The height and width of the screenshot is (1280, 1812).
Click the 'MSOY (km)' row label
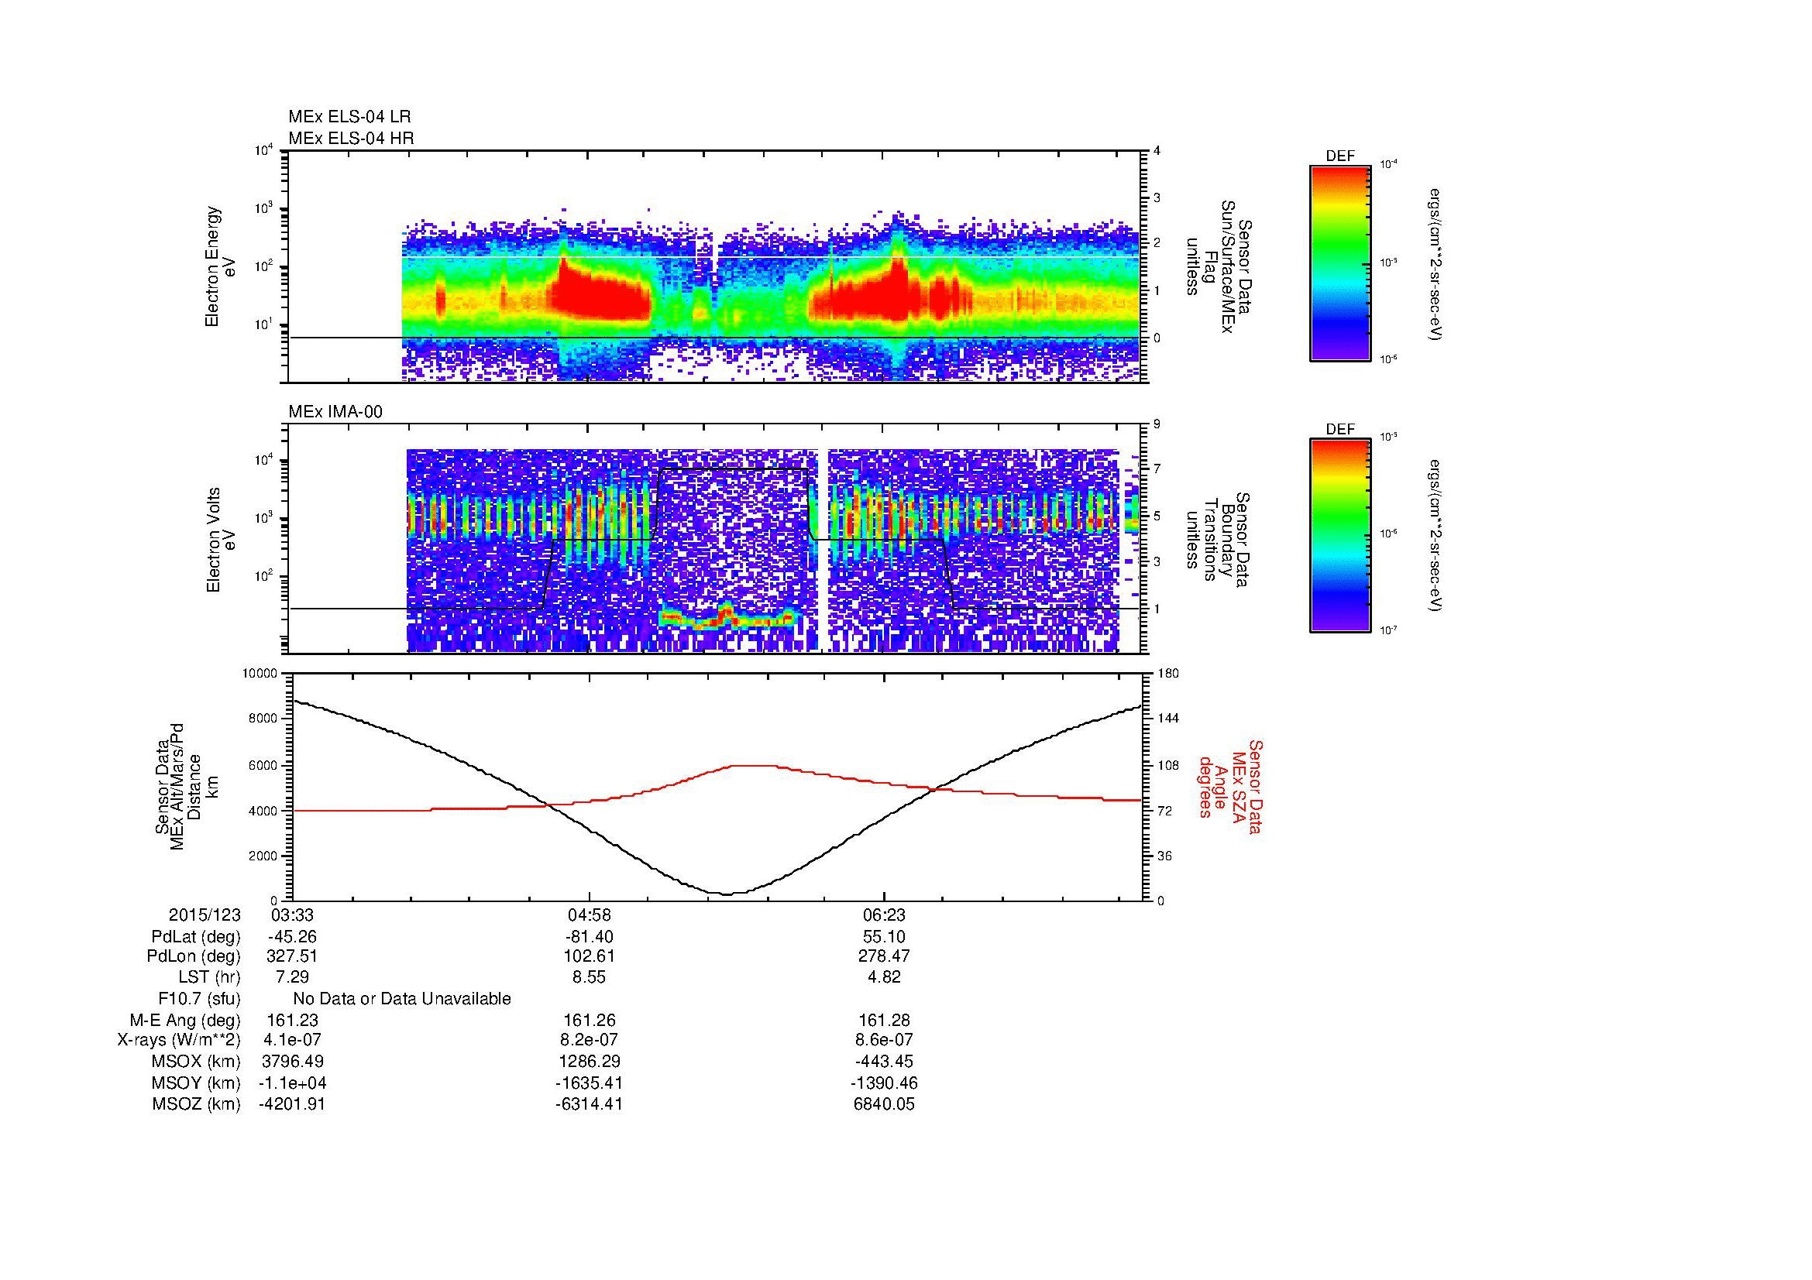(x=196, y=1083)
